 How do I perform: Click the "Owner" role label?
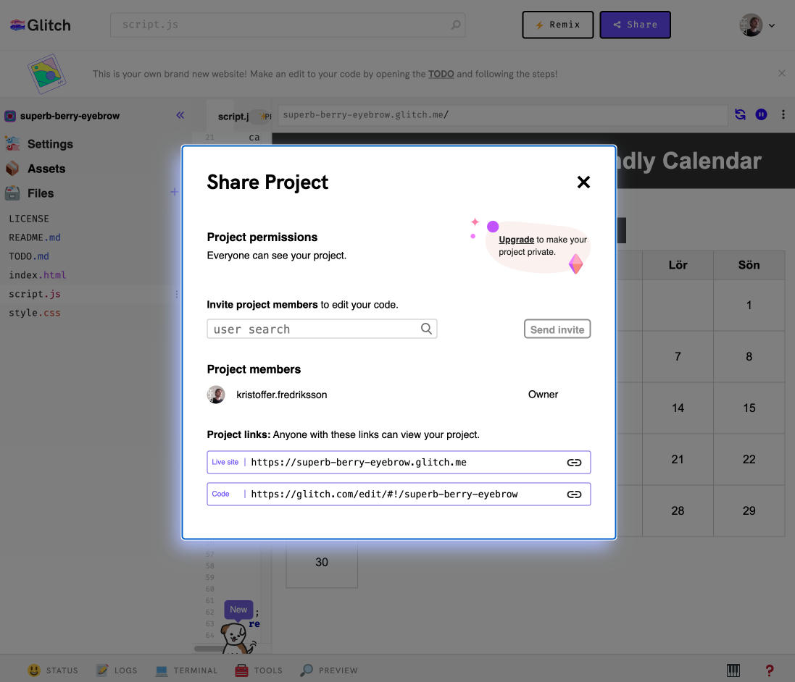coord(543,394)
